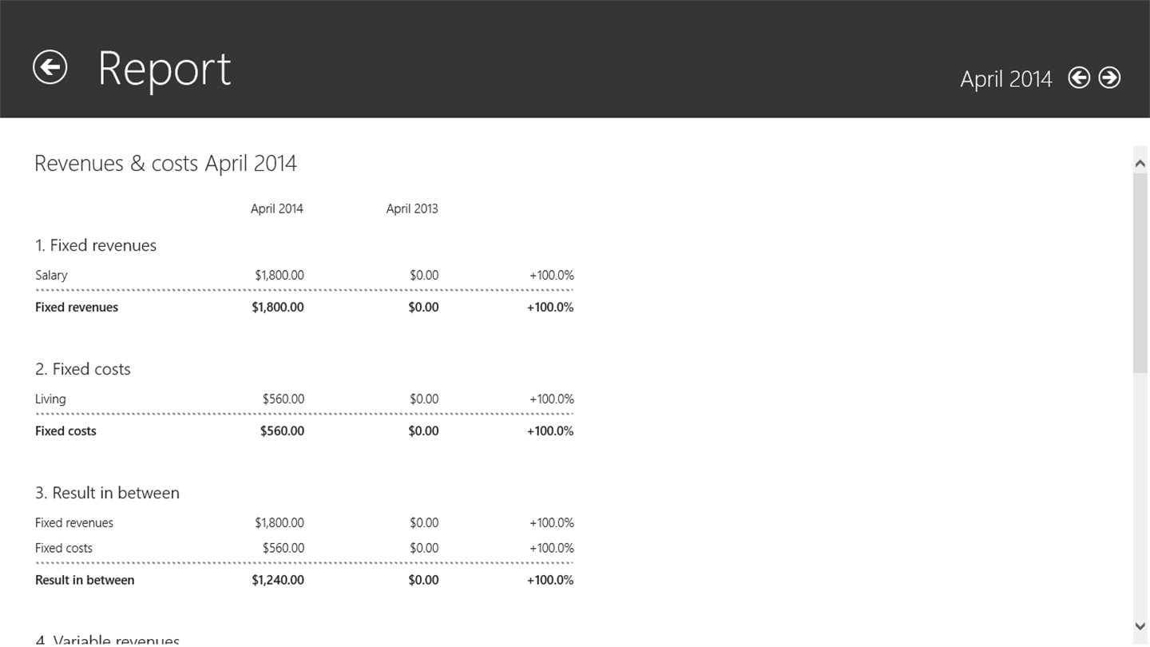Advance to the next month
This screenshot has width=1150, height=647.
1109,77
